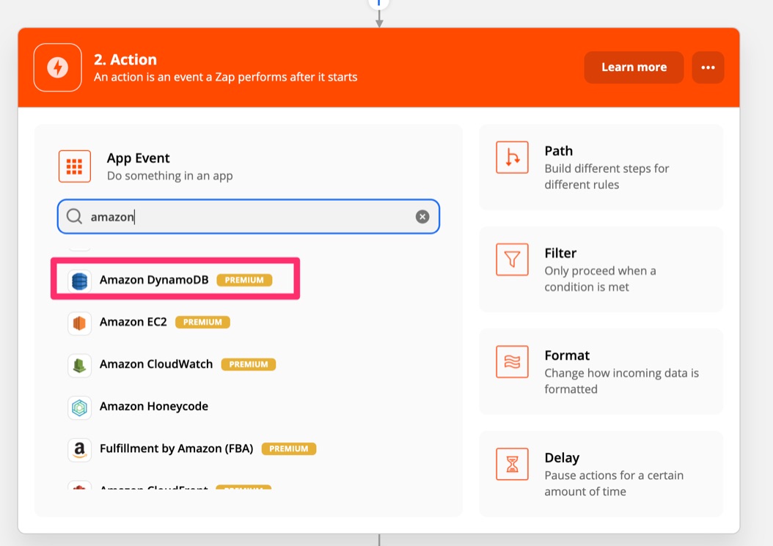
Task: Select the Amazon EC2 app icon
Action: (78, 322)
